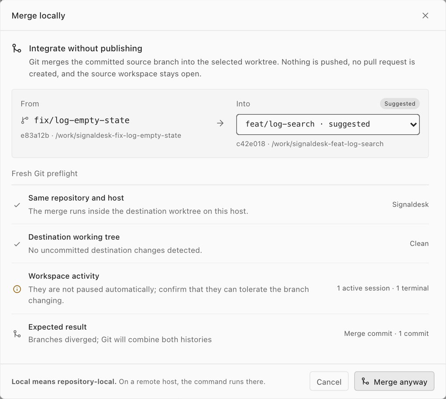Click the Integrate without publishing heading

(x=86, y=48)
